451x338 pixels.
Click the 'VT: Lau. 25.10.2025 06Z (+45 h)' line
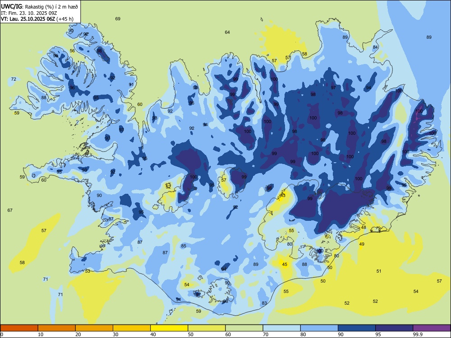pos(37,19)
